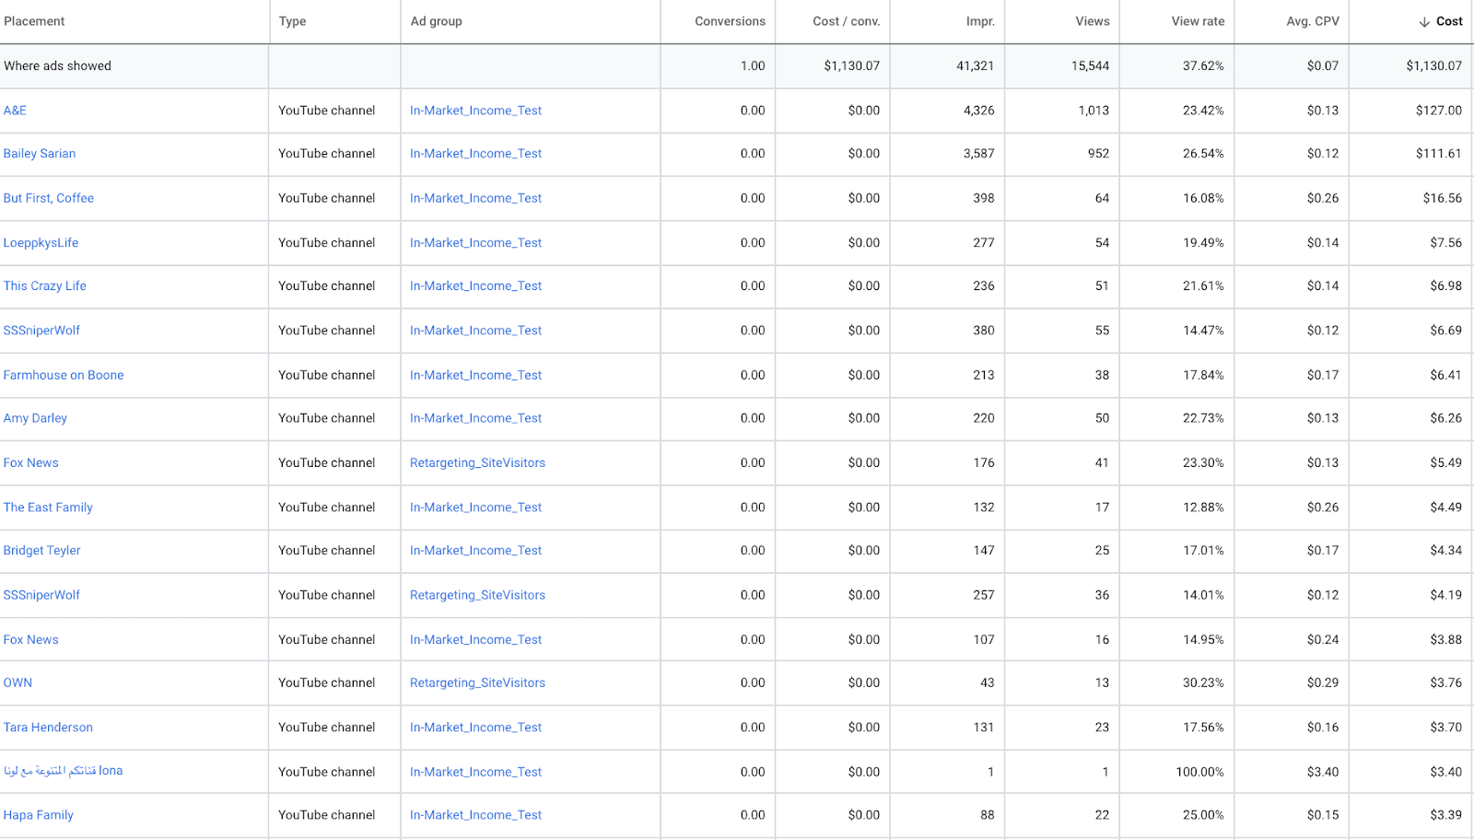Select the 100.00% view rate cell
The width and height of the screenshot is (1474, 840).
click(x=1199, y=772)
